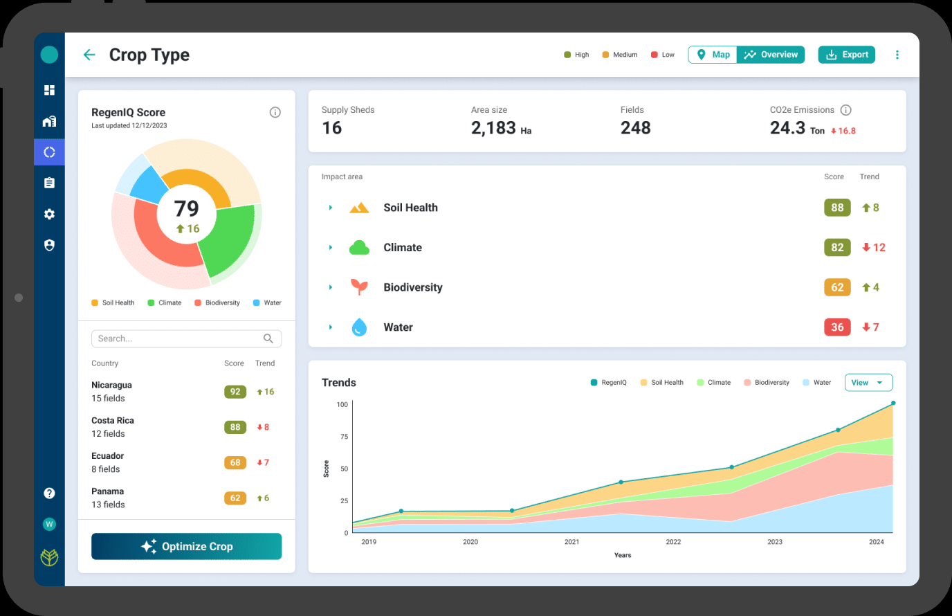Image resolution: width=952 pixels, height=616 pixels.
Task: Expand the Biodiversity impact row
Action: [x=331, y=287]
